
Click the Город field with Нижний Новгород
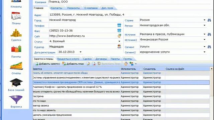tap(85, 20)
